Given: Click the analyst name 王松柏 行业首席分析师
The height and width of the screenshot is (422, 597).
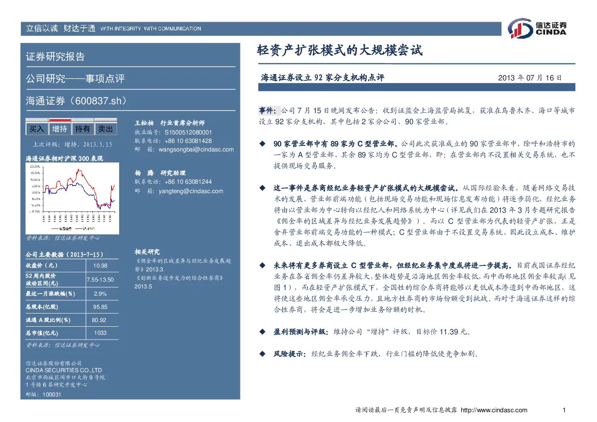Looking at the screenshot, I should 170,123.
